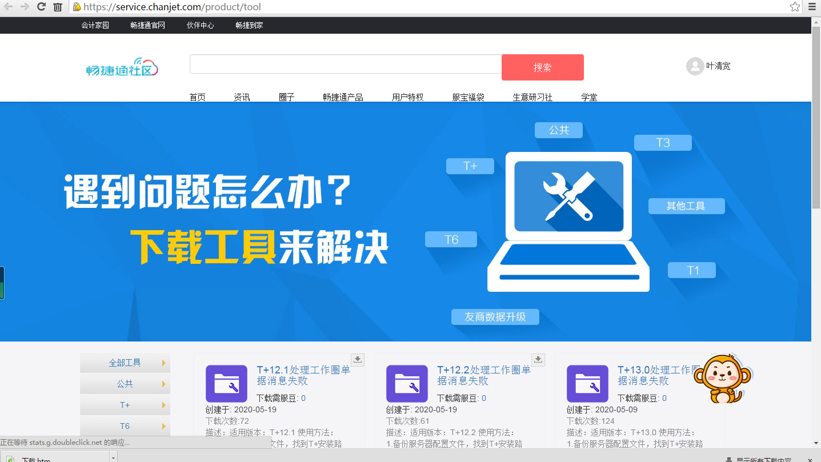Viewport: 821px width, 462px height.
Task: Click the purple folder icon of T+13.0 tool
Action: pyautogui.click(x=587, y=384)
